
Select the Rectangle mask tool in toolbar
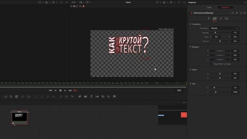point(36,97)
